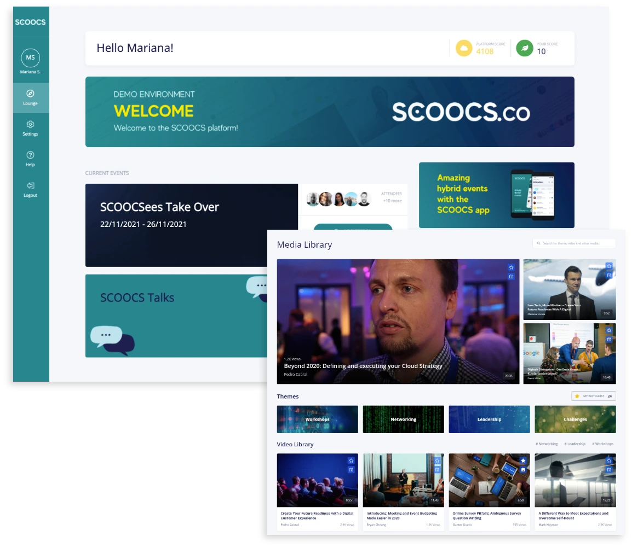This screenshot has height=548, width=632.
Task: Open Settings from the sidebar gear icon
Action: point(30,124)
